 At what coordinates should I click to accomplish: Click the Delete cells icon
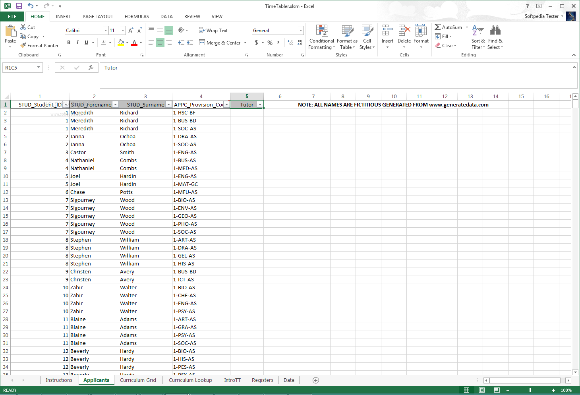click(x=404, y=30)
